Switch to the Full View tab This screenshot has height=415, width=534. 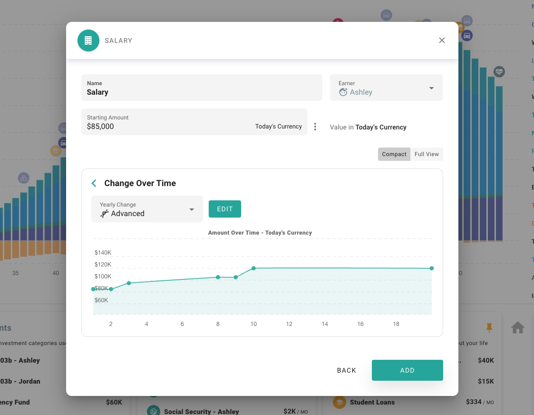coord(427,154)
